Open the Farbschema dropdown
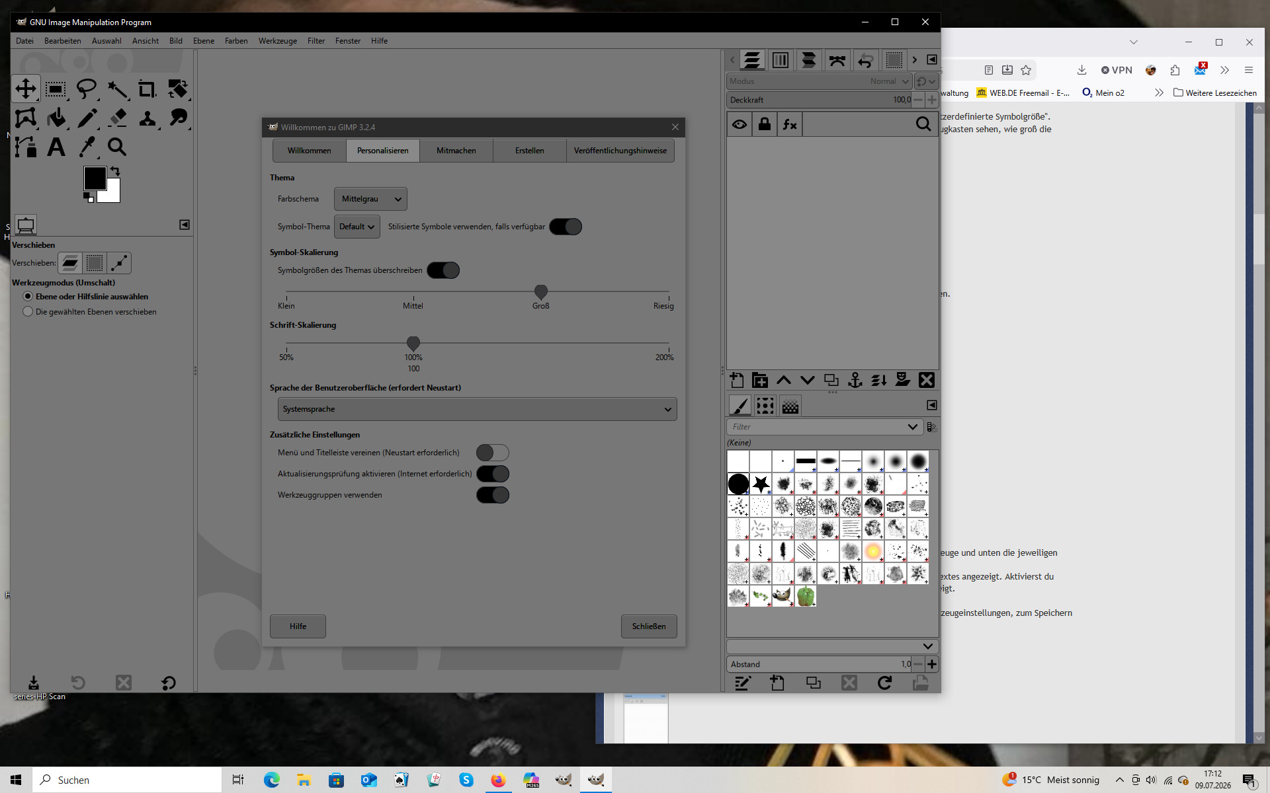1270x793 pixels. pos(370,199)
